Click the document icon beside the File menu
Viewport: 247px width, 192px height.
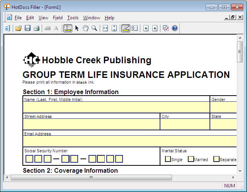pyautogui.click(x=9, y=17)
